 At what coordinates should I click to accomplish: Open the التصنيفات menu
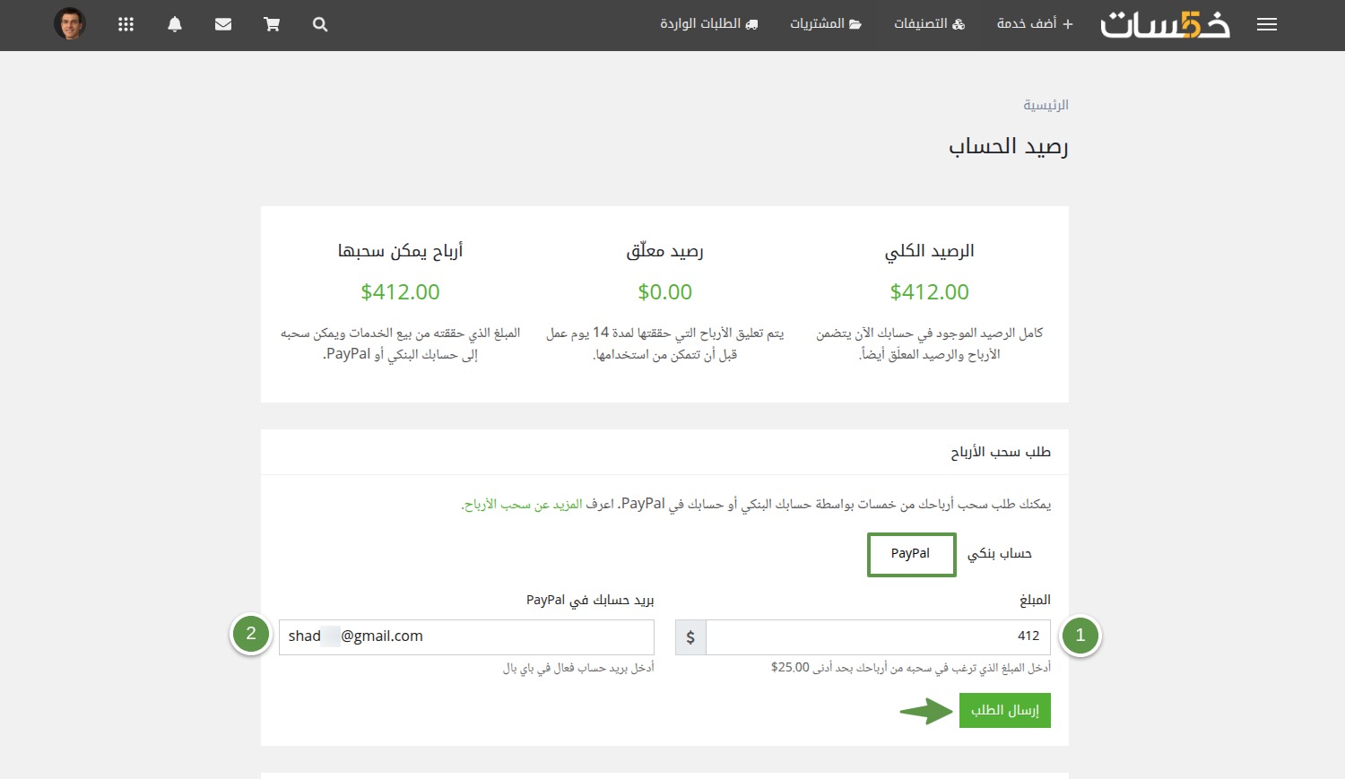(x=929, y=24)
